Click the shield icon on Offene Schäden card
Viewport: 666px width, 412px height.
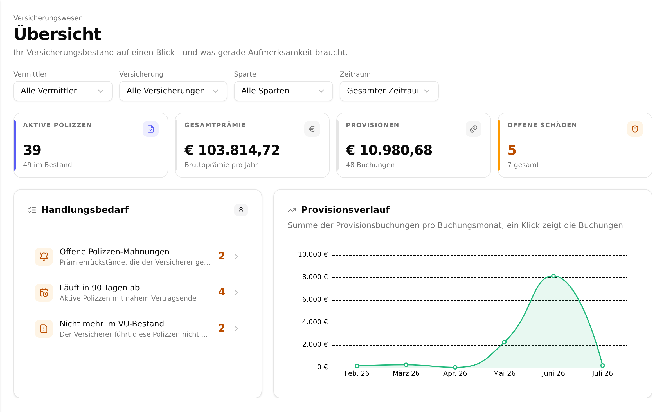point(635,129)
